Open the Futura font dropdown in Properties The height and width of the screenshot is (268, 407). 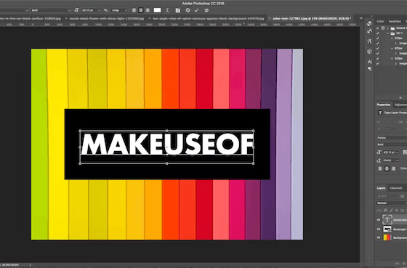[x=392, y=138]
